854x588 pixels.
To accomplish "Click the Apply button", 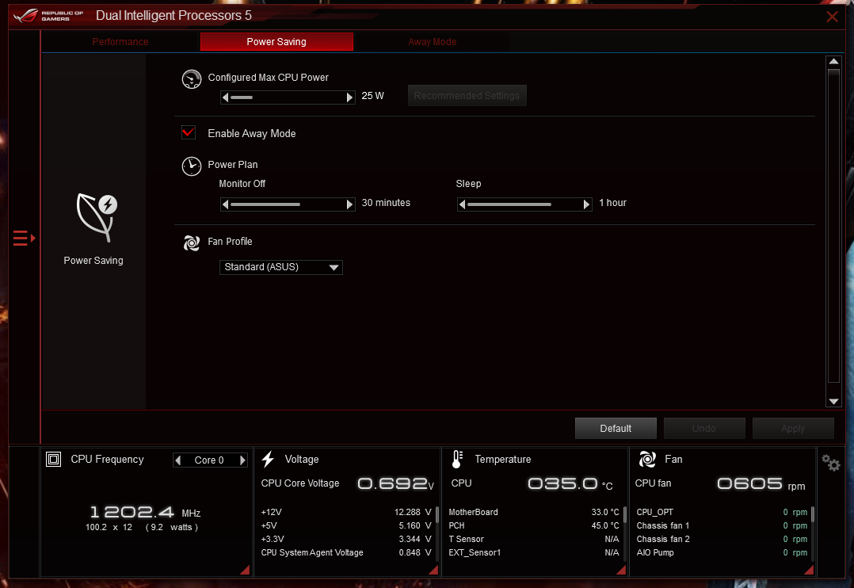I will pyautogui.click(x=793, y=429).
